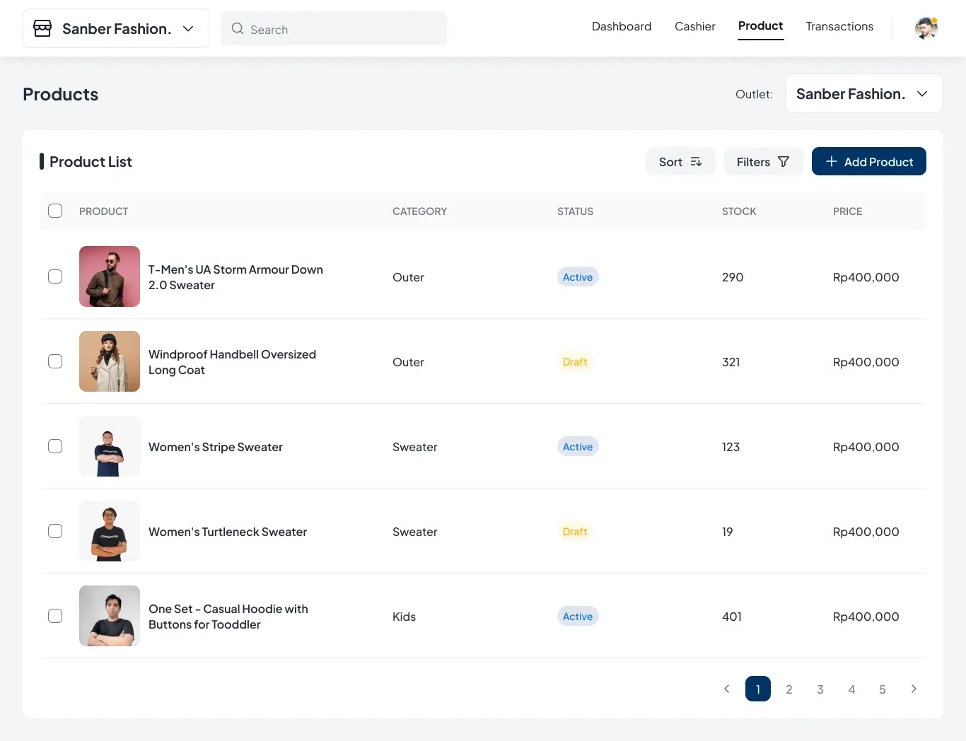Click stock value 123
This screenshot has width=966, height=741.
731,447
